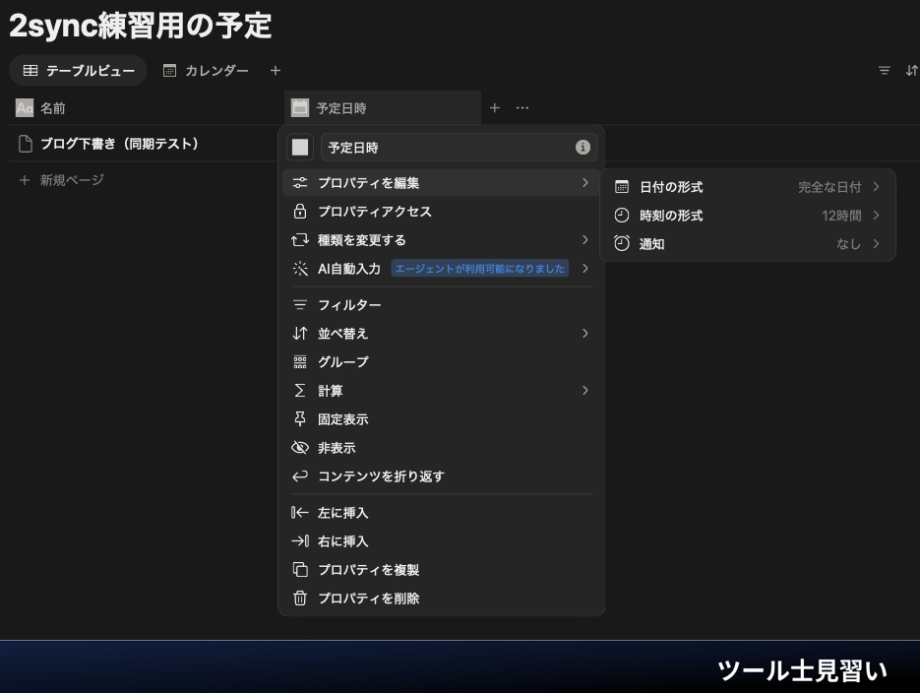
Task: Open 時刻の形式 submenu option
Action: (x=748, y=216)
